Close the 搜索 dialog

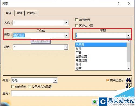pyautogui.click(x=129, y=4)
